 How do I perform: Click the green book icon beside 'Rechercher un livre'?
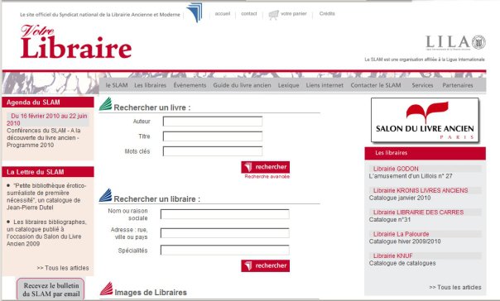click(106, 104)
